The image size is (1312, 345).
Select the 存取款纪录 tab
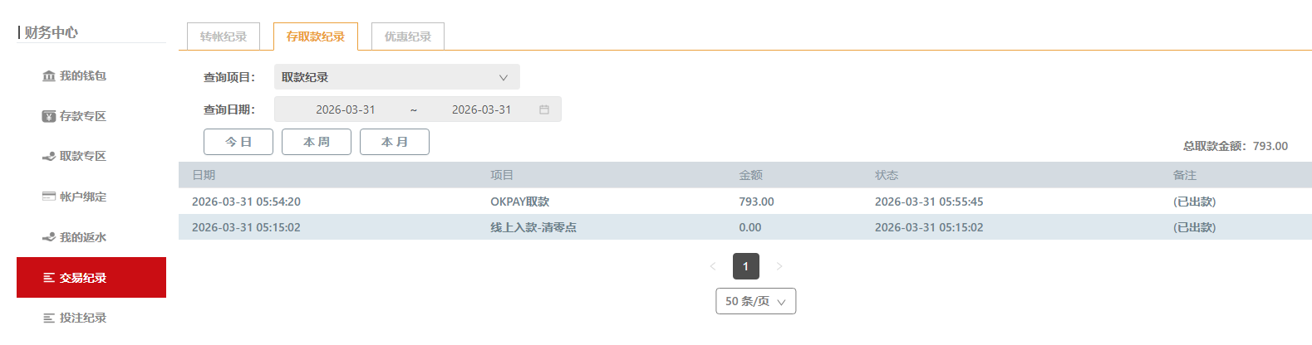(316, 36)
